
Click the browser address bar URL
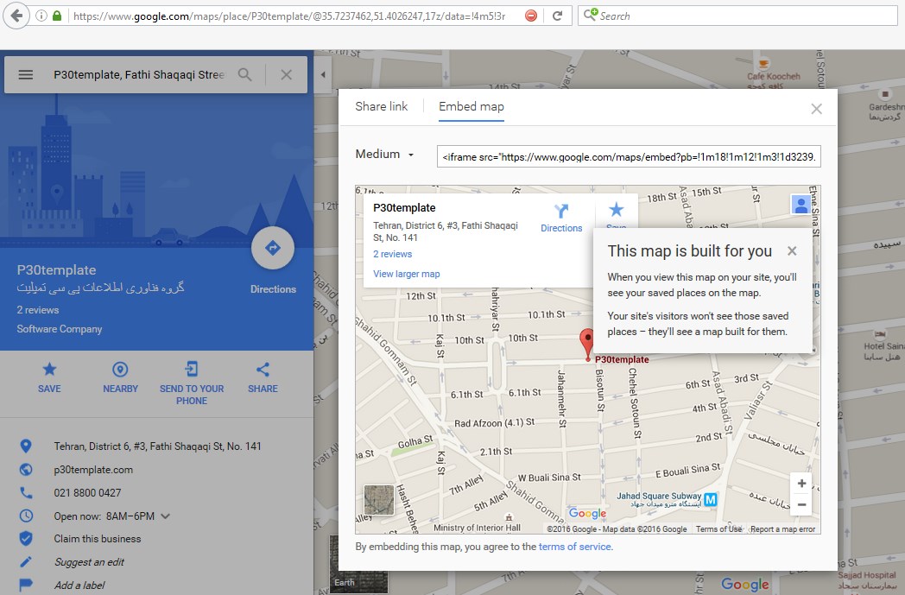[289, 16]
